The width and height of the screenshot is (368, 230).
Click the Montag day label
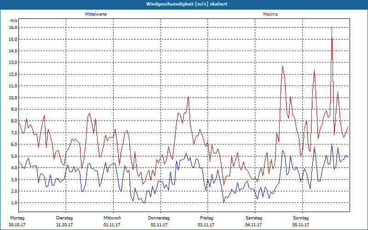[x=17, y=218]
